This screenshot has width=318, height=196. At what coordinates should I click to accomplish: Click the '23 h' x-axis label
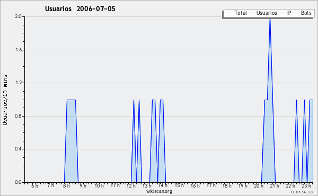tap(306, 185)
